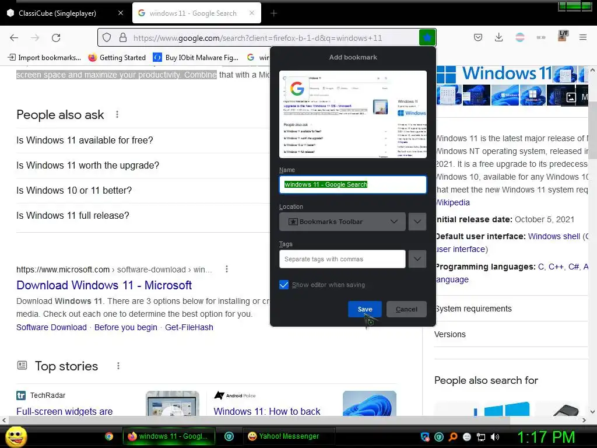Viewport: 597px width, 448px height.
Task: Save the bookmark
Action: click(365, 309)
